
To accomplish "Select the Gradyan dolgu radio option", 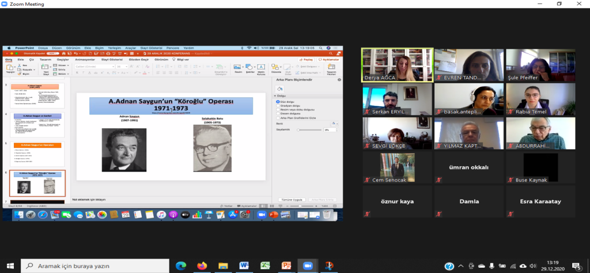I will coord(278,105).
